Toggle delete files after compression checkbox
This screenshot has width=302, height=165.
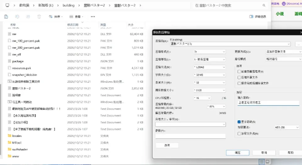(x=239, y=83)
